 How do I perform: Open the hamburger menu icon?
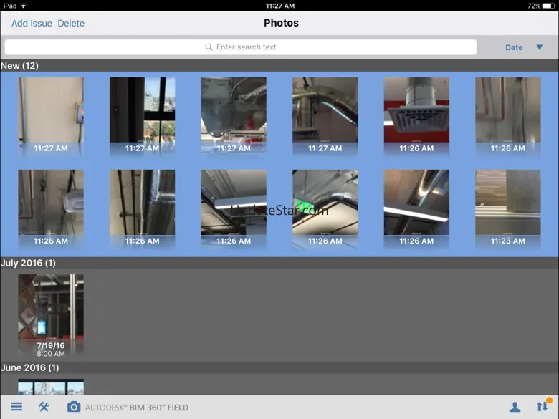16,407
